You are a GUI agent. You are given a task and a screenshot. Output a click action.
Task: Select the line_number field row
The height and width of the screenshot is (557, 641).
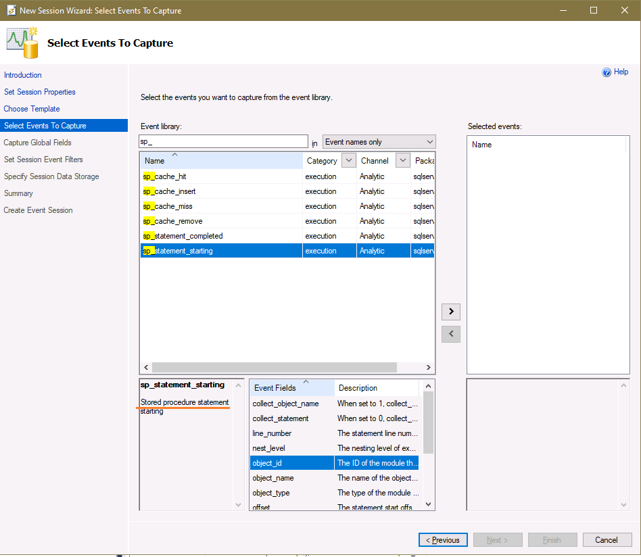coord(335,433)
